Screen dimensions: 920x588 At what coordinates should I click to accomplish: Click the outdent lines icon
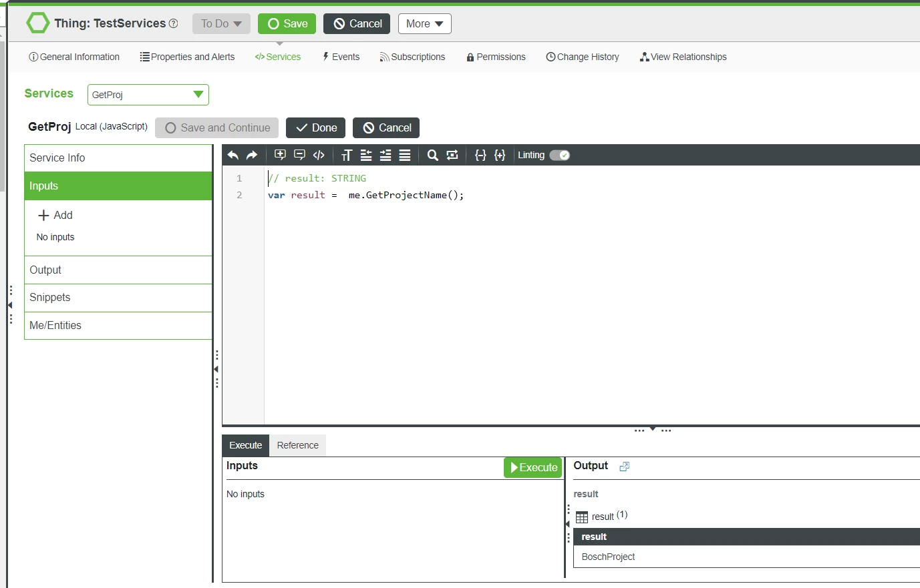tap(366, 155)
